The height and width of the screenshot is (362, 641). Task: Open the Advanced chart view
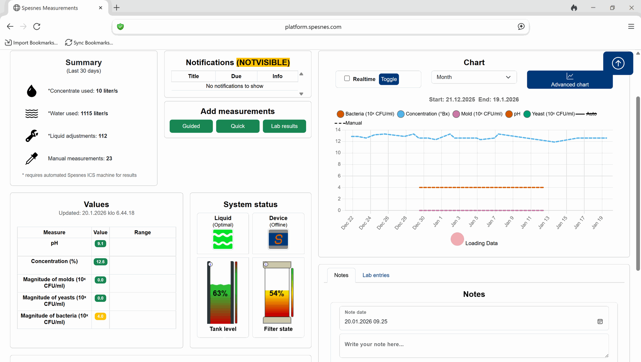(x=570, y=80)
